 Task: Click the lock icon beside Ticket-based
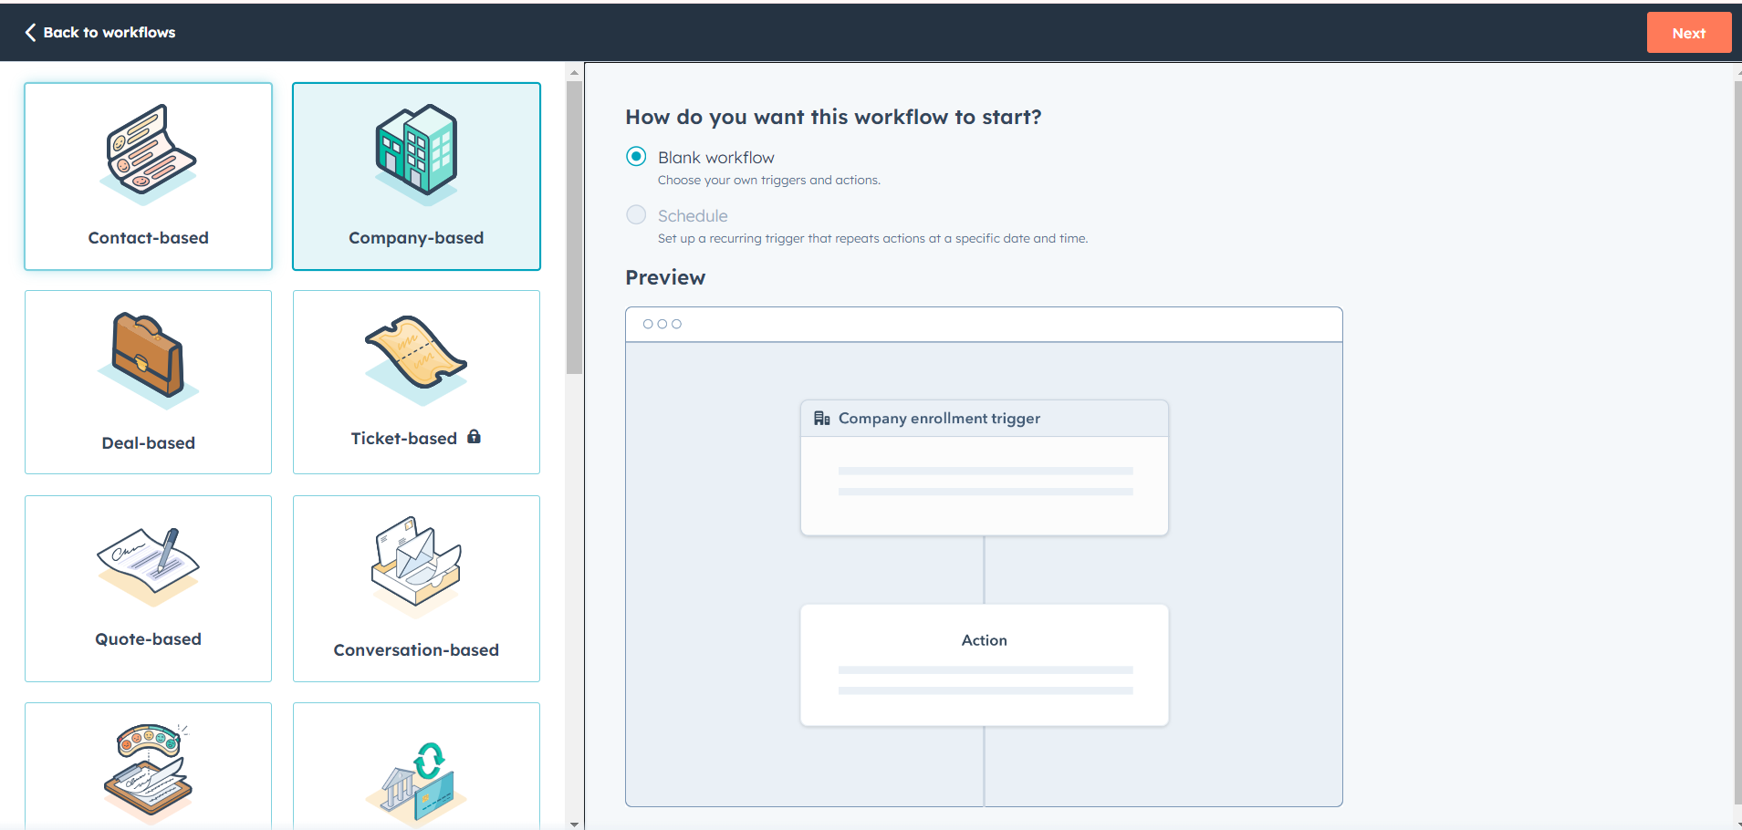tap(474, 437)
